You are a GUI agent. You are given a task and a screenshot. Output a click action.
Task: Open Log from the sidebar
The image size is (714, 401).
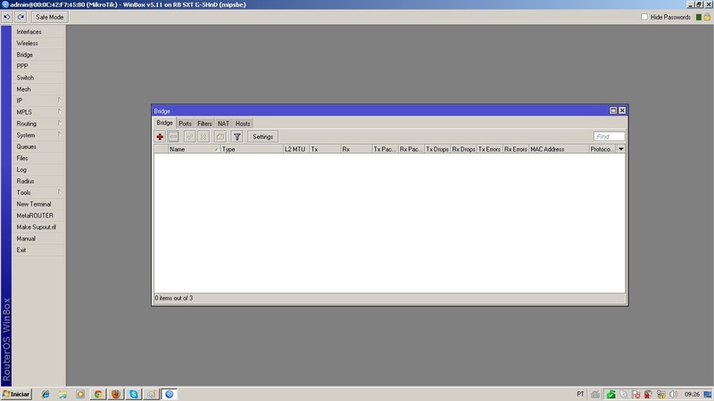pos(38,169)
